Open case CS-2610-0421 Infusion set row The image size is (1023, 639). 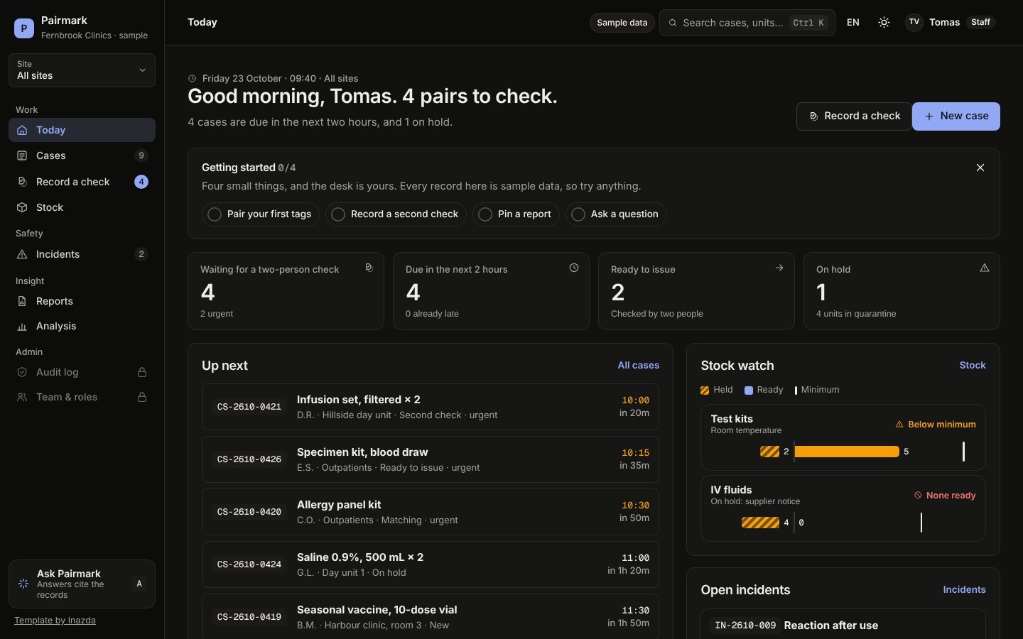431,407
